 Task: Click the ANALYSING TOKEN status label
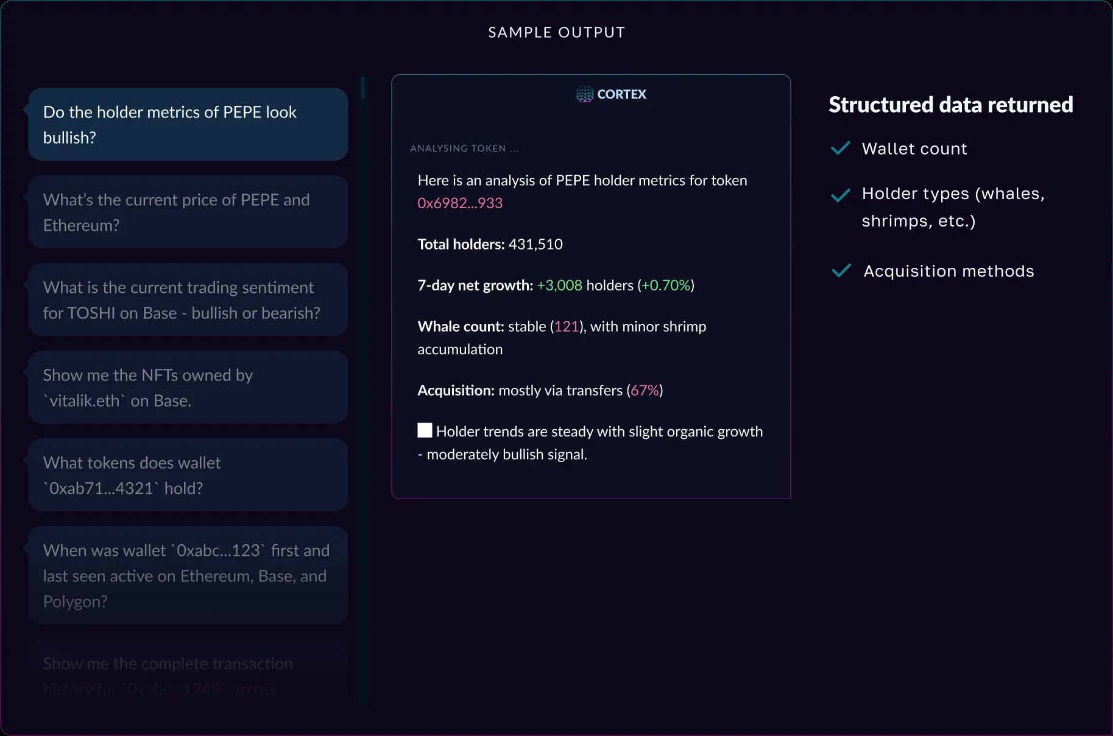point(464,148)
